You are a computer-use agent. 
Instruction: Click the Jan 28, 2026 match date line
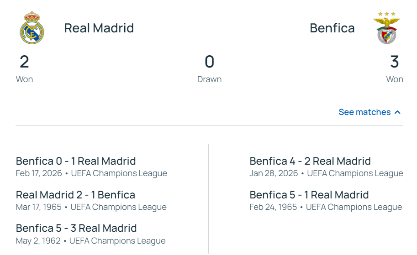coord(326,173)
